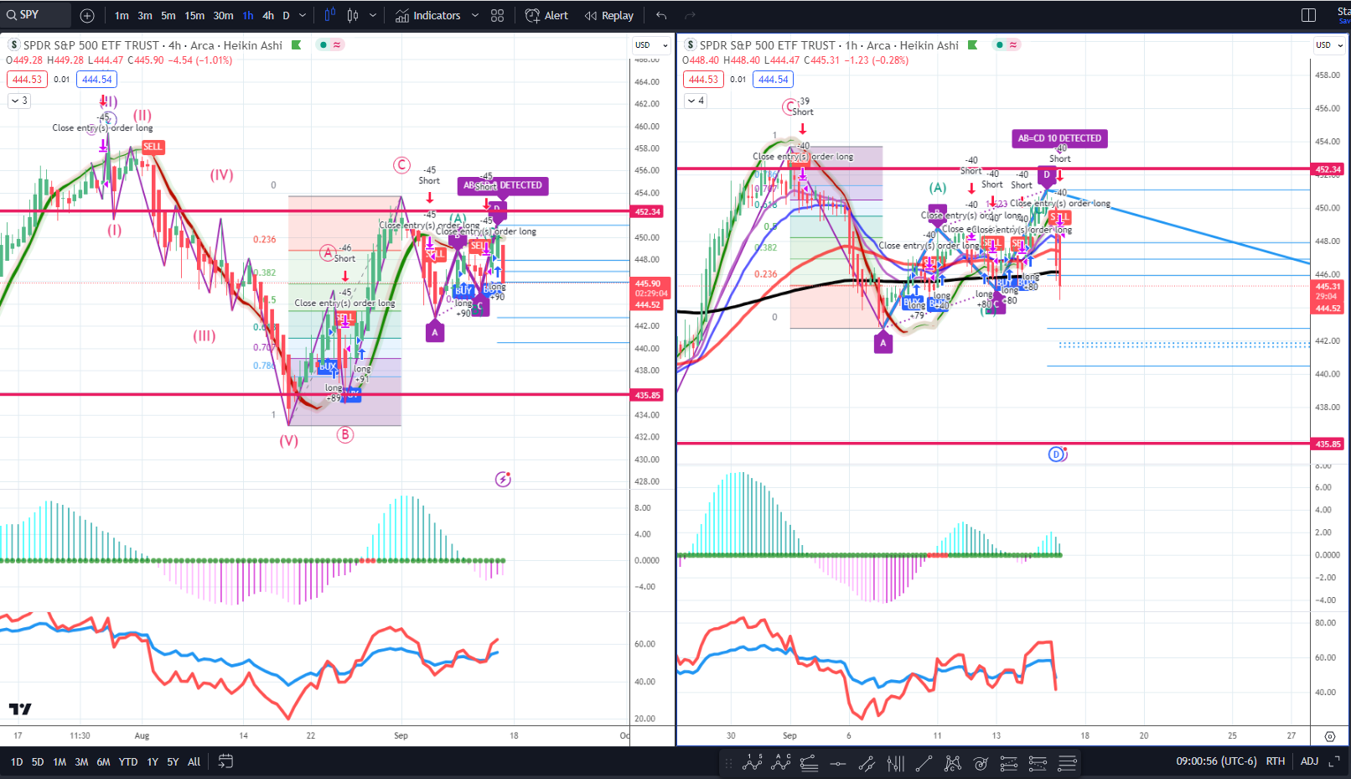Set range to 5Y
The width and height of the screenshot is (1351, 779).
coord(173,762)
